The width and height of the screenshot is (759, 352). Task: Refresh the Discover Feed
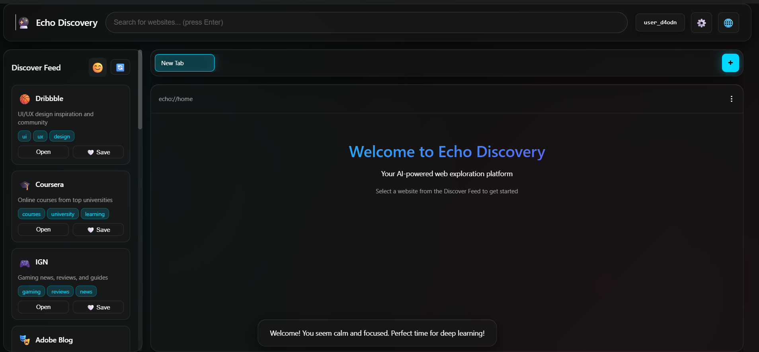coord(120,68)
